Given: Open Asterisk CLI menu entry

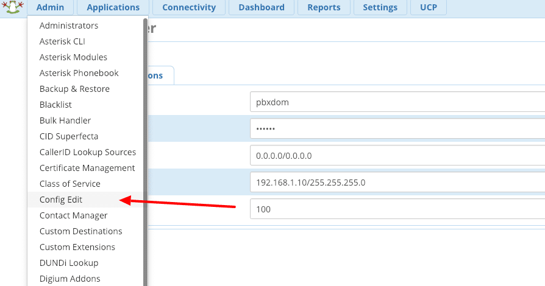Looking at the screenshot, I should click(x=62, y=41).
